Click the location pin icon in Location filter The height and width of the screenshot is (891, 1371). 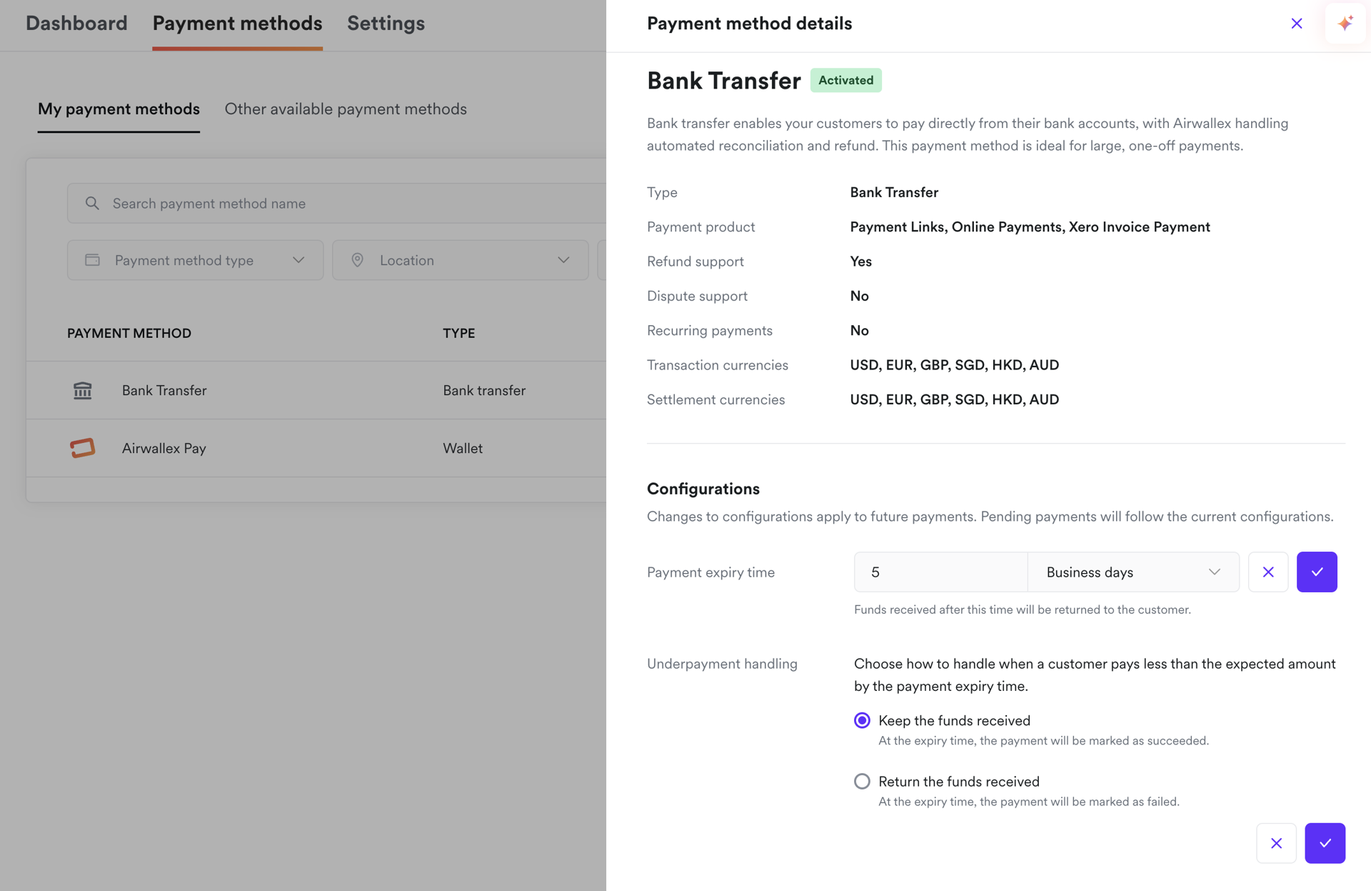358,260
